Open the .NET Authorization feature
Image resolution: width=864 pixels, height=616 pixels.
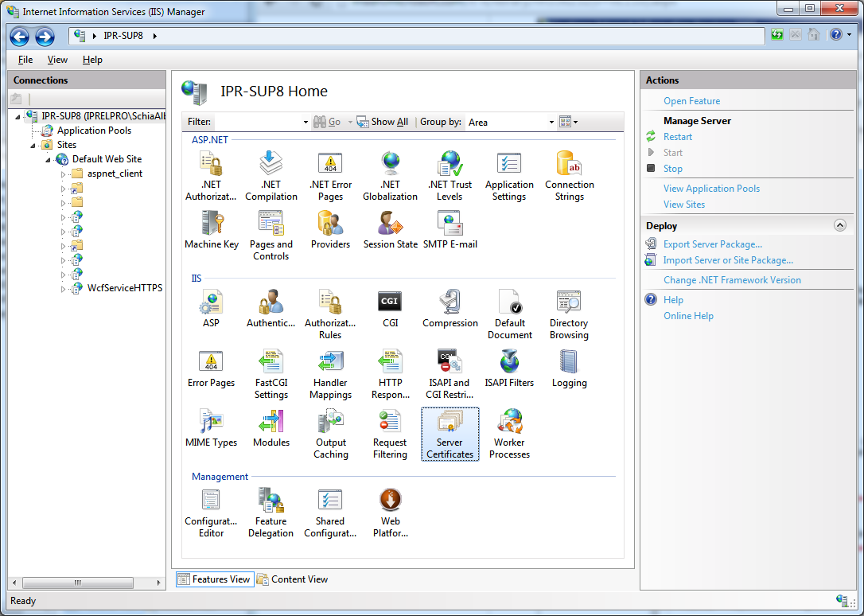tap(211, 176)
